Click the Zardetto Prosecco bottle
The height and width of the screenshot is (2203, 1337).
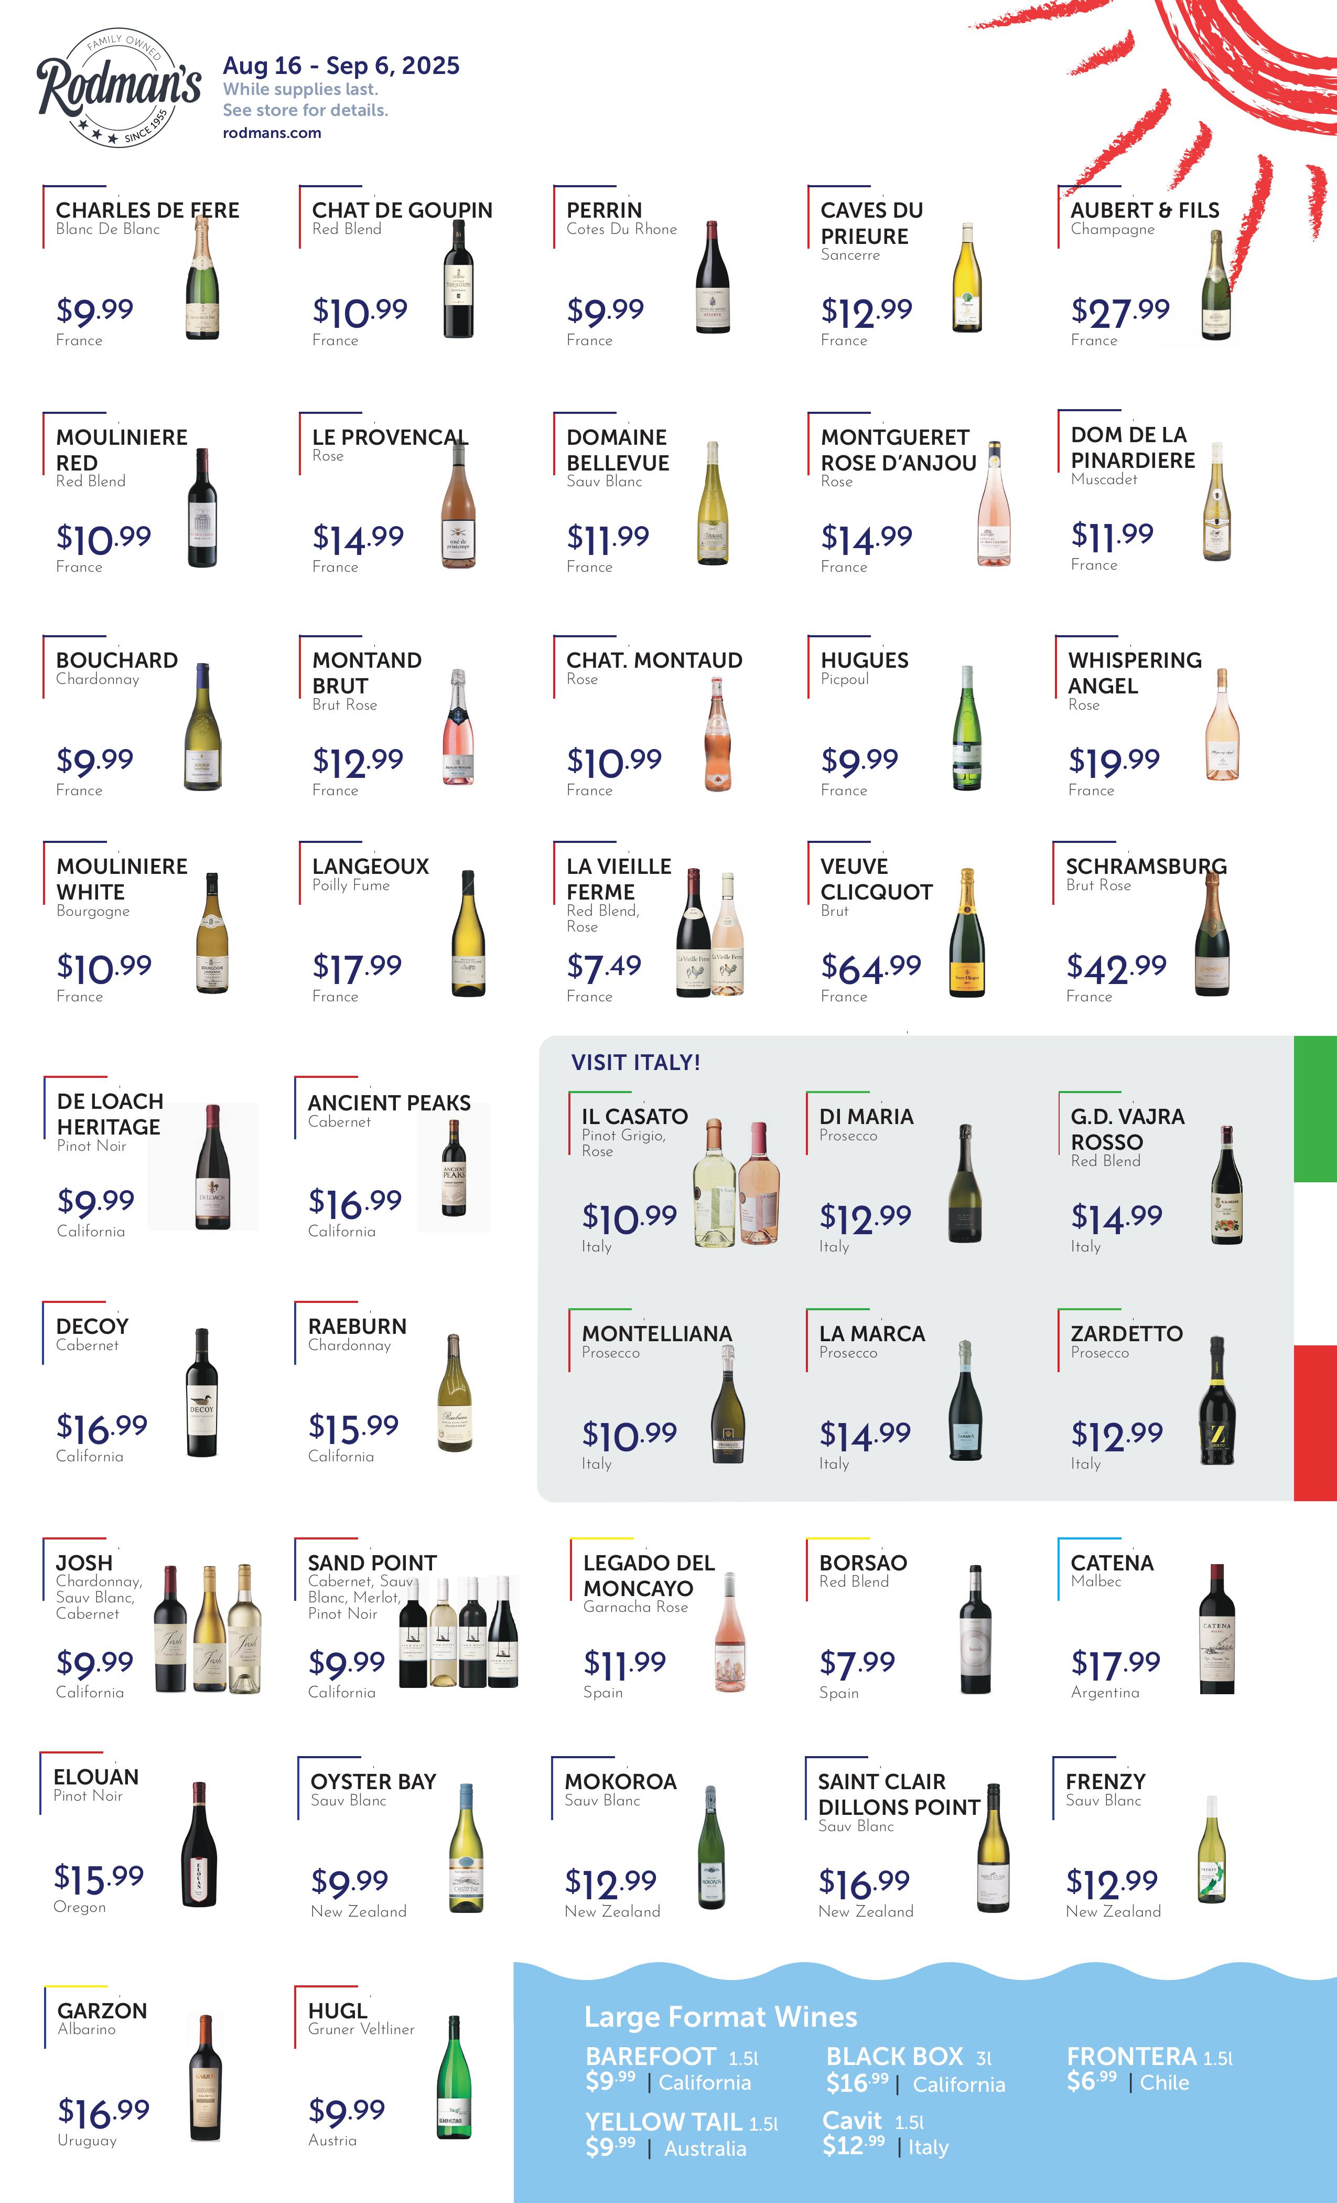(1217, 1401)
